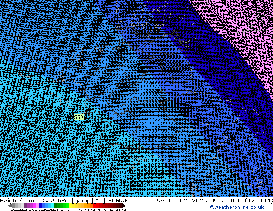This screenshot has width=273, height=211.
Task: Open the weatheronline.co.uk copyright link
Action: 237,207
